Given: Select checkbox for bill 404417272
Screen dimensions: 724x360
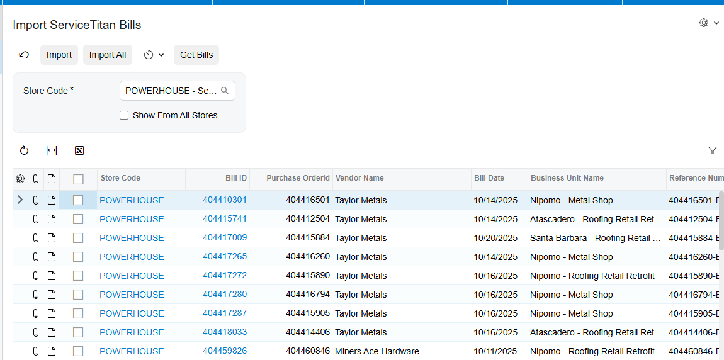Looking at the screenshot, I should [78, 276].
